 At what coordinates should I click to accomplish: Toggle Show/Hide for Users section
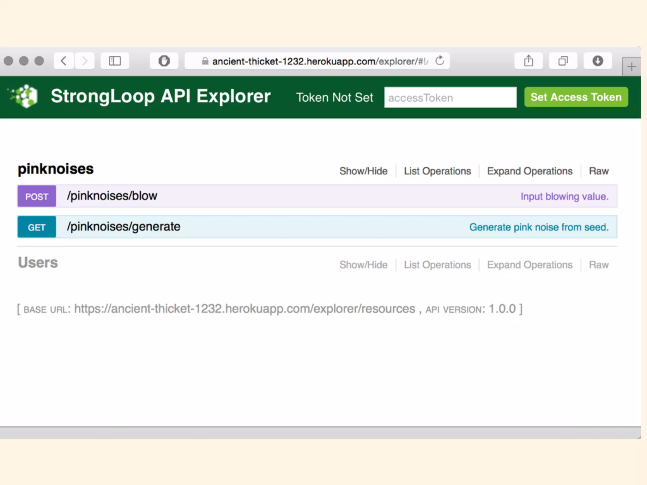pos(363,265)
